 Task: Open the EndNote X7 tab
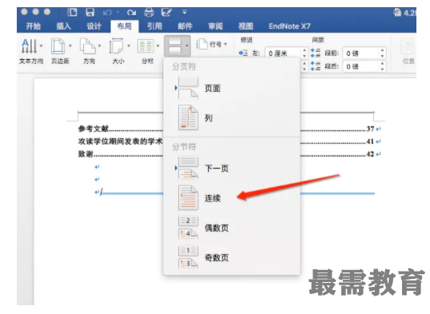289,26
